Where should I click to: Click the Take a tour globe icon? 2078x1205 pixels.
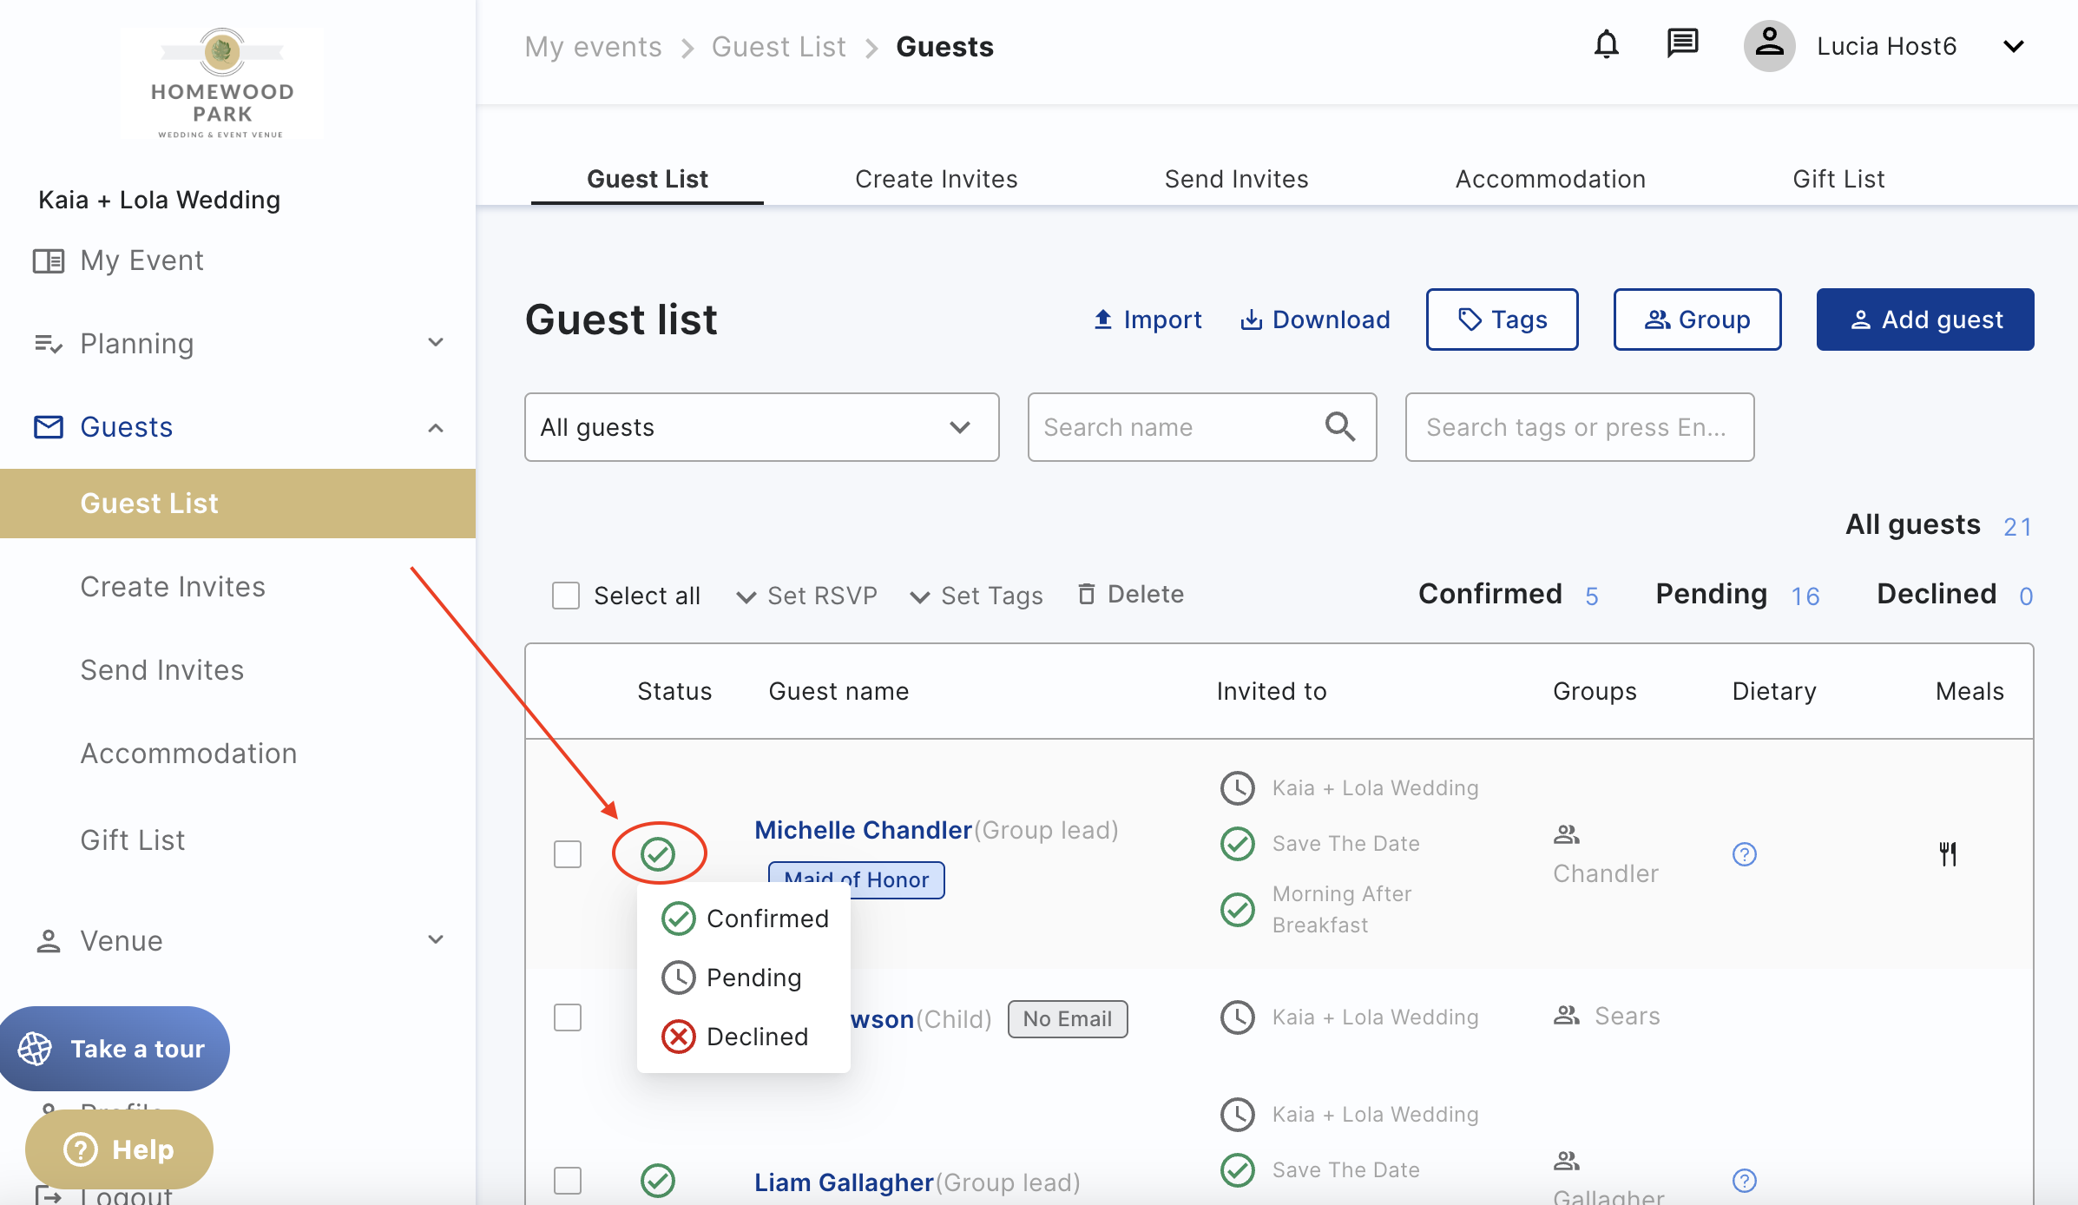[35, 1049]
